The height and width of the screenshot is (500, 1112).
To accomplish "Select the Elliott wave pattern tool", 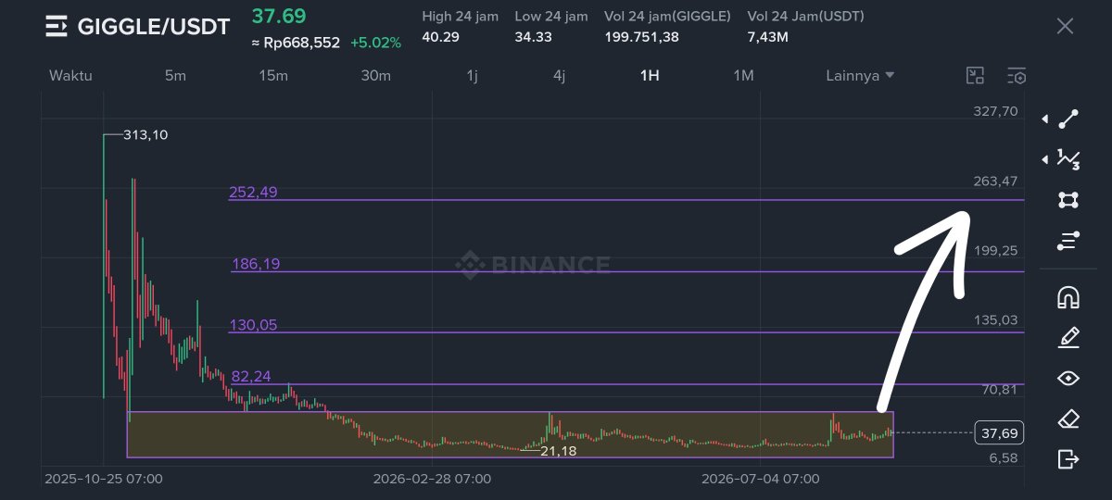I will point(1068,159).
